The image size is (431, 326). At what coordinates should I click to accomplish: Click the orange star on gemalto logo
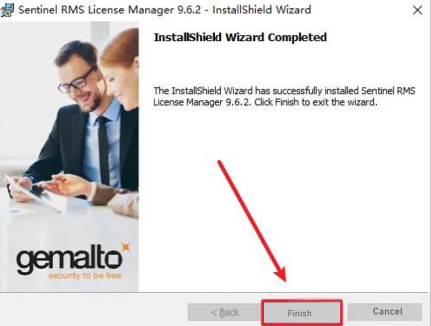click(126, 247)
